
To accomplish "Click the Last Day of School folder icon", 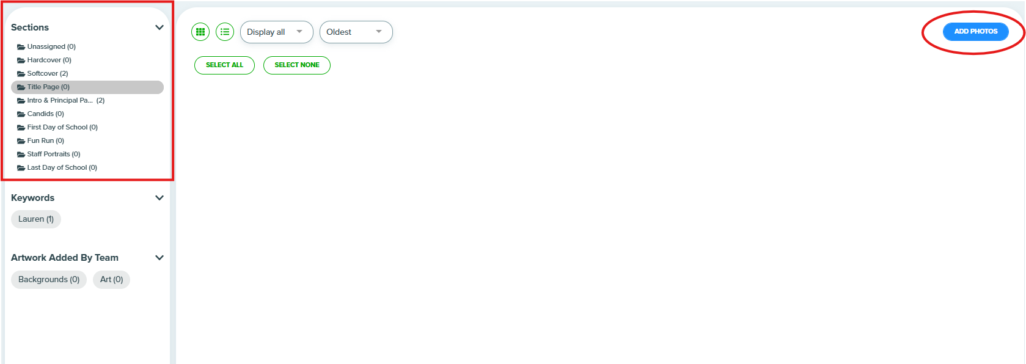I will coord(21,168).
